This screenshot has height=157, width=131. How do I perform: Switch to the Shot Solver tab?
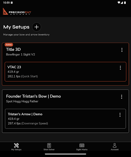49,147
